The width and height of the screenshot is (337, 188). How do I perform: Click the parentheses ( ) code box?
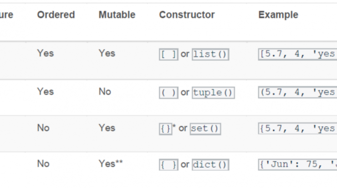point(168,93)
